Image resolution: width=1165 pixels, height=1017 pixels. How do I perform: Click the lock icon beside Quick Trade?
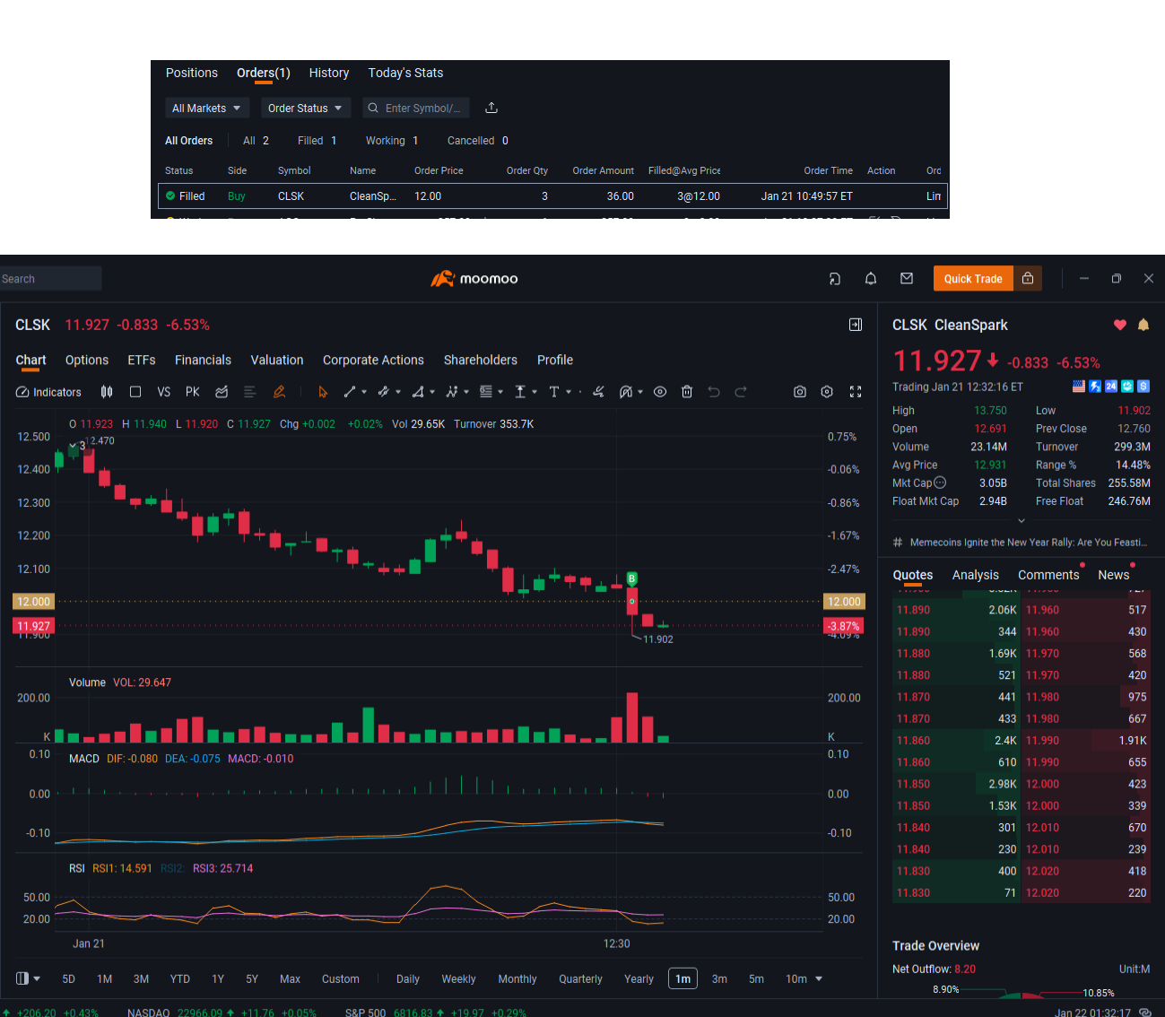(1028, 279)
